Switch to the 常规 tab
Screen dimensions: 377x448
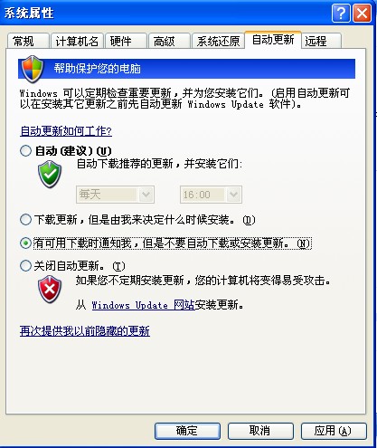[x=28, y=41]
